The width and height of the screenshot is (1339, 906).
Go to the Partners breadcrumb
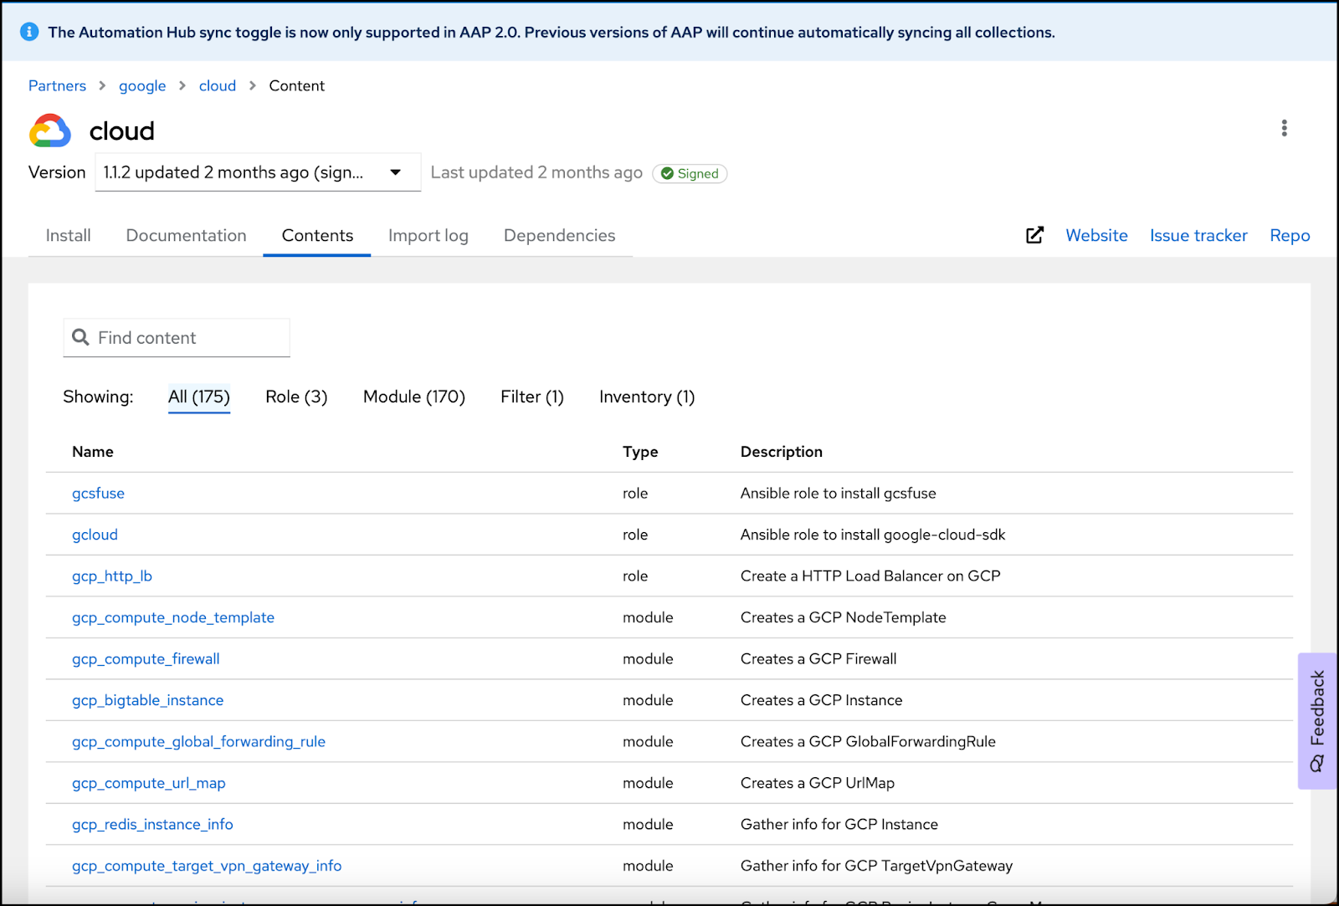(57, 85)
